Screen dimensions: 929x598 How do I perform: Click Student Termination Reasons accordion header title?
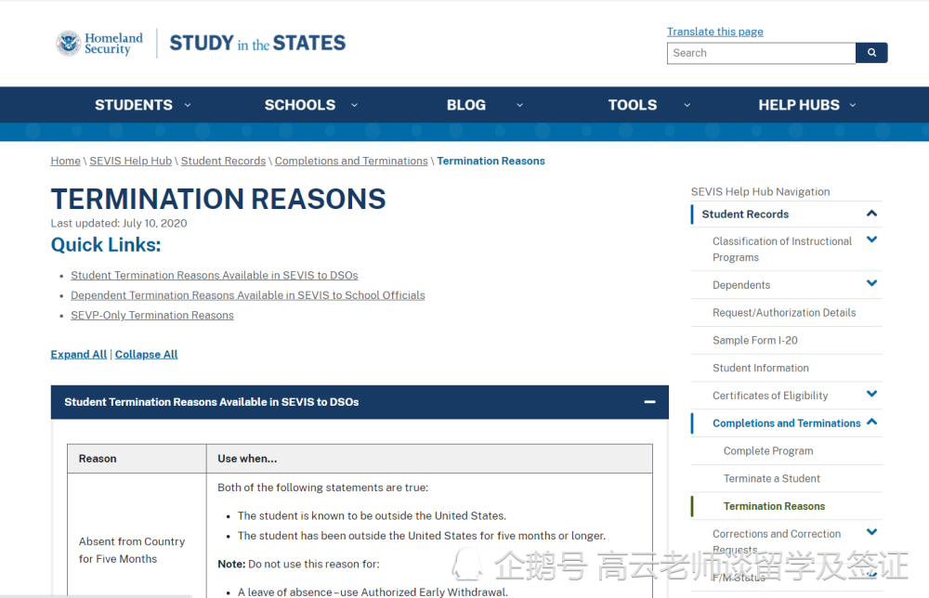click(212, 402)
